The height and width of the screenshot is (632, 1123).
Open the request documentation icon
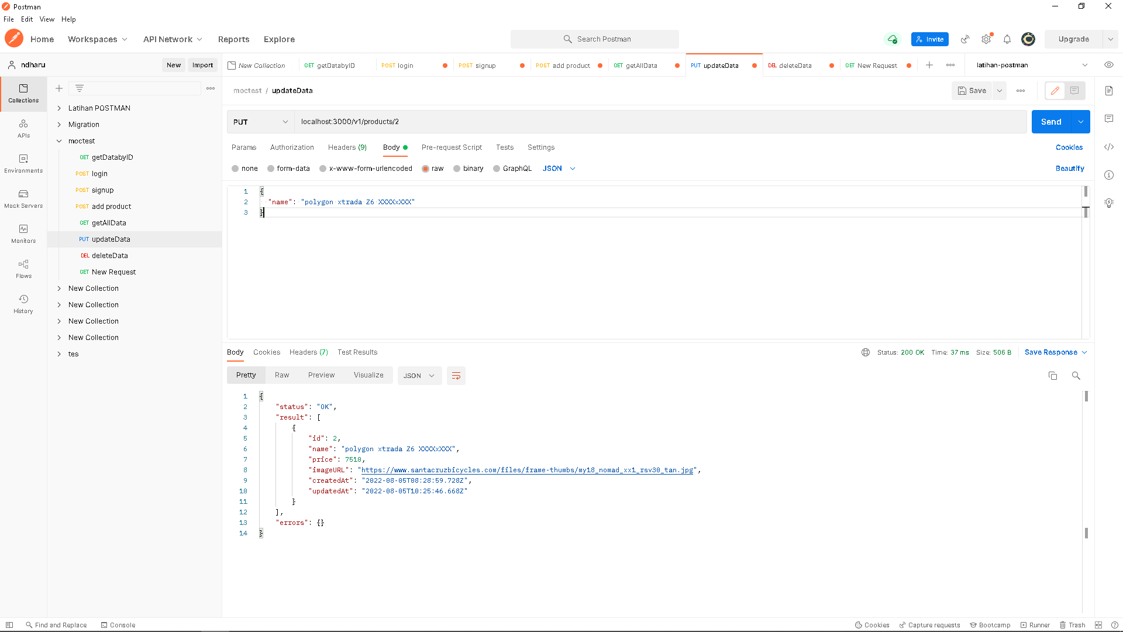[x=1109, y=91]
